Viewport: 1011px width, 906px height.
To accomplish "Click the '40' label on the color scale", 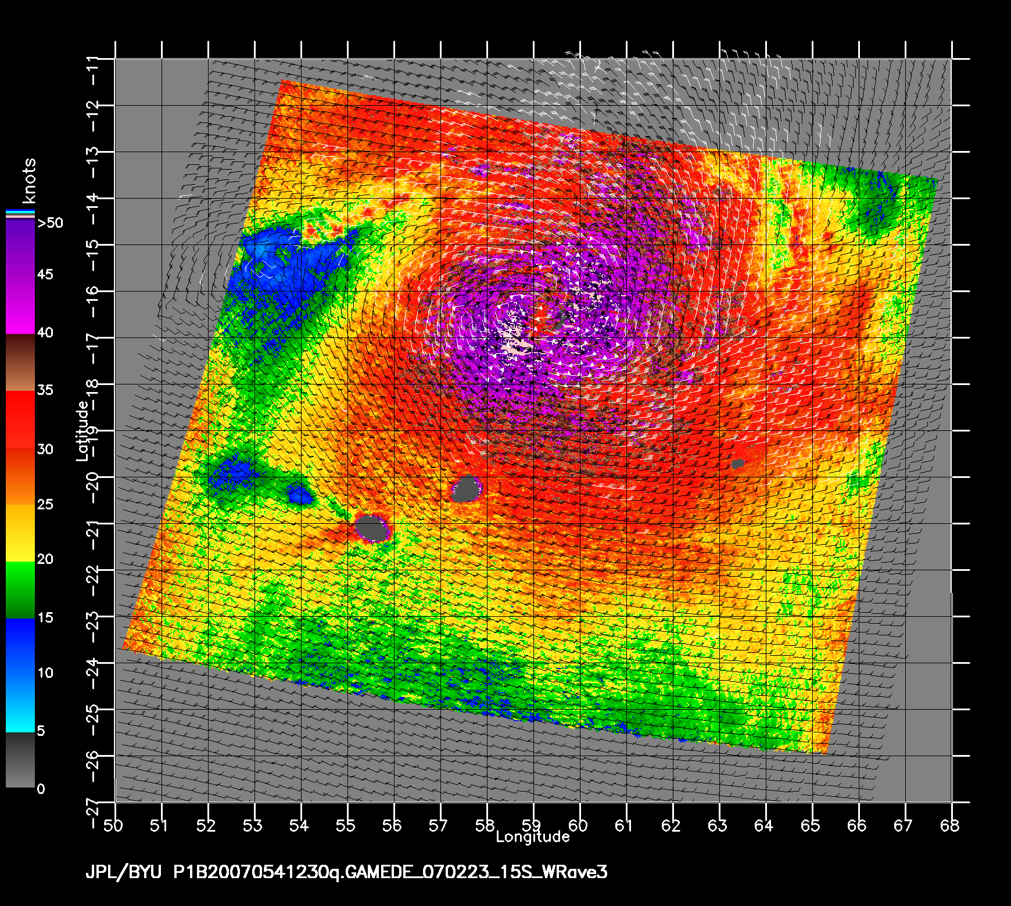I will click(x=45, y=333).
